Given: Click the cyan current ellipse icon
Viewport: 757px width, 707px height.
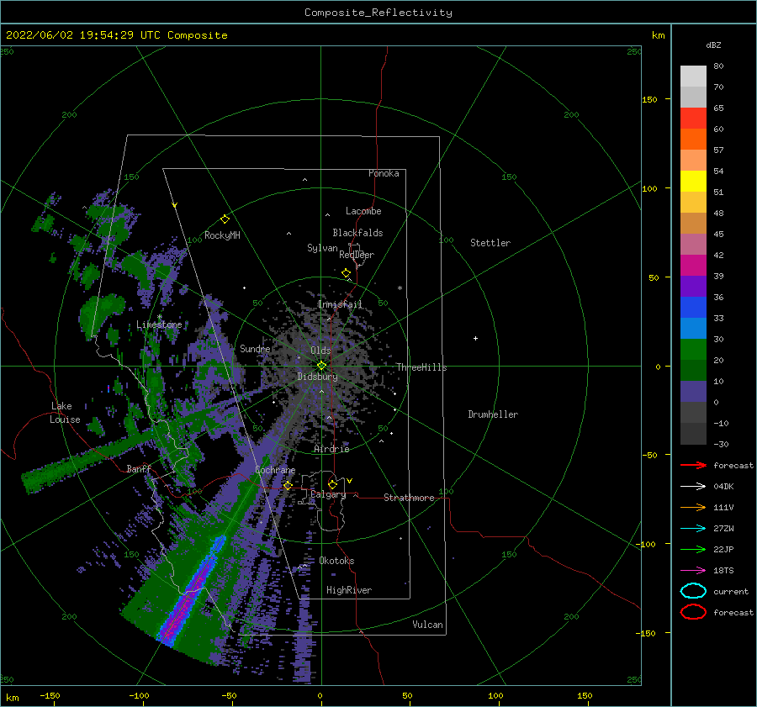Looking at the screenshot, I should [693, 591].
